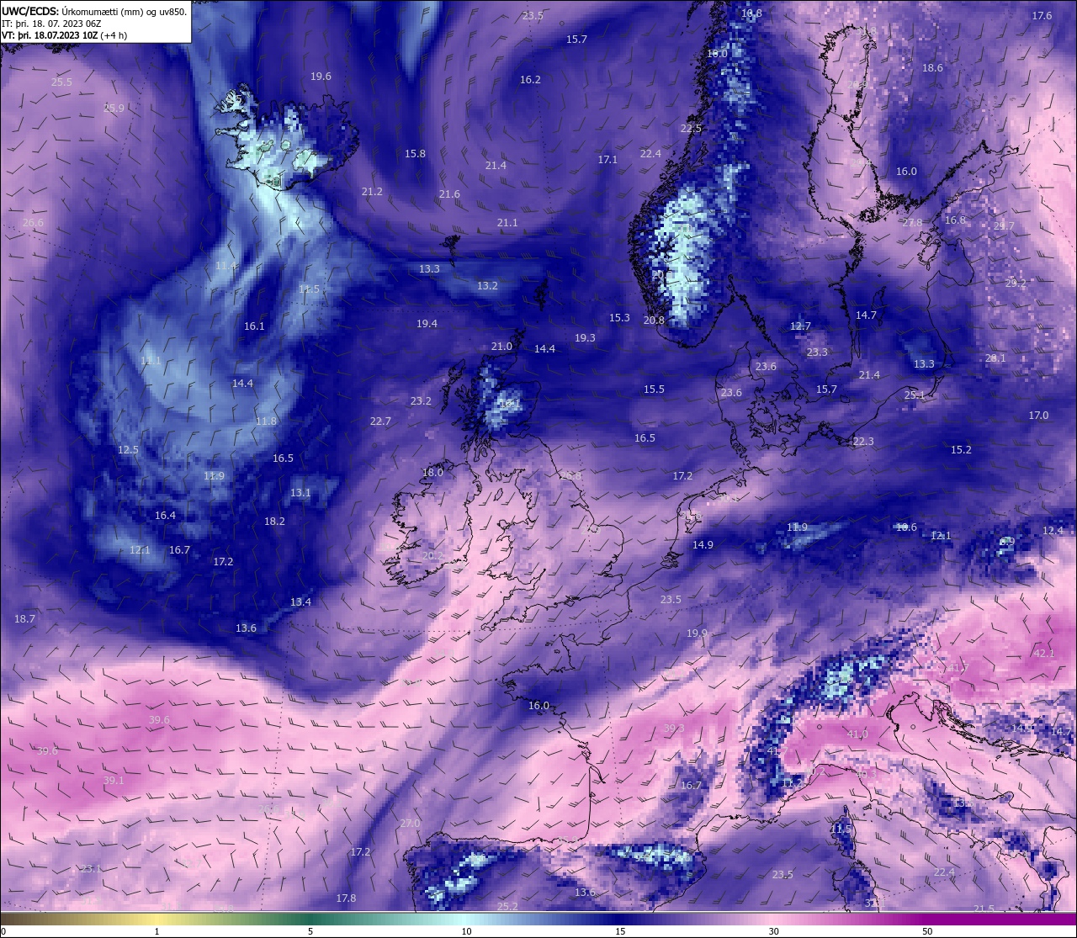This screenshot has height=938, width=1077.
Task: Click the 18.7 value label
Action: 24,619
